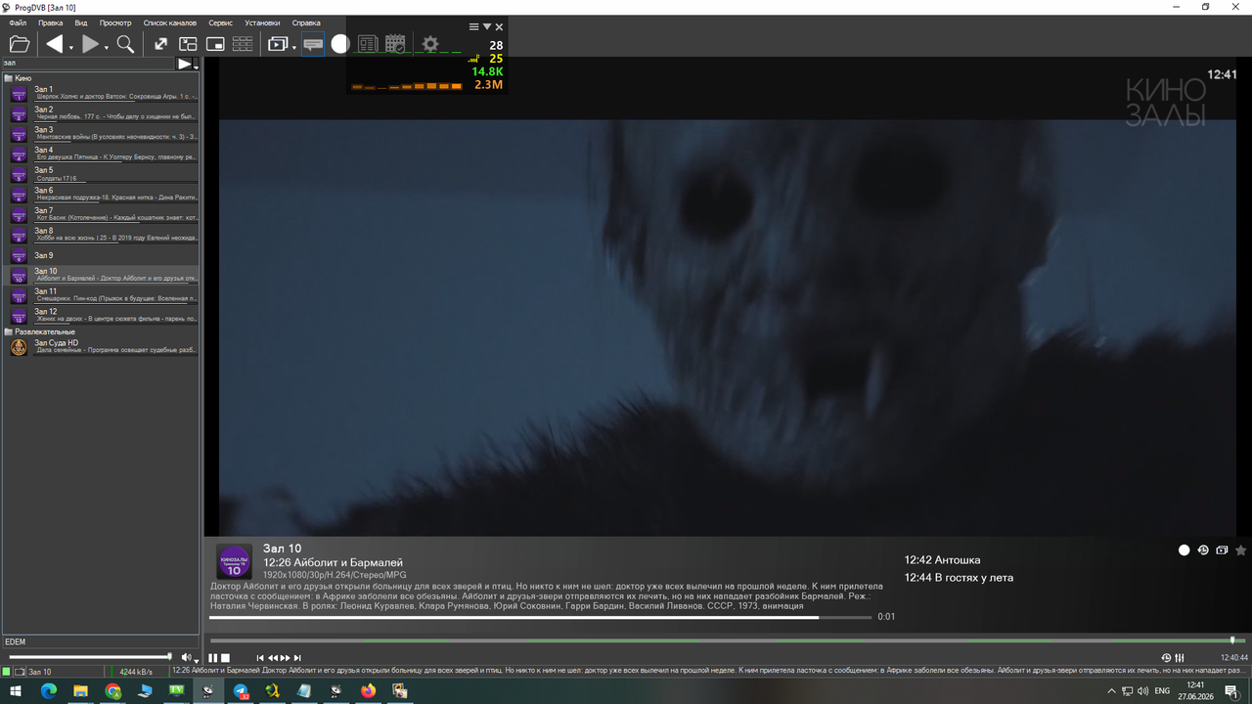Click the playback mode toolbar icon
This screenshot has height=704, width=1252.
[278, 44]
